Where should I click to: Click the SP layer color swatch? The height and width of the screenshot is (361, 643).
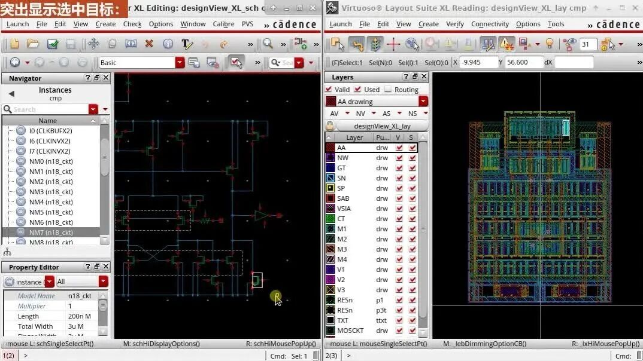(x=330, y=188)
